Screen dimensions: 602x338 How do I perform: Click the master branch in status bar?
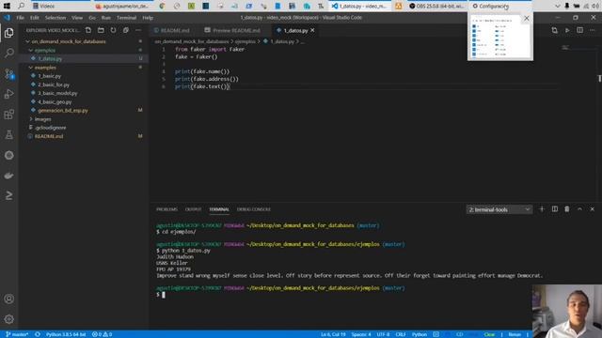pos(17,334)
